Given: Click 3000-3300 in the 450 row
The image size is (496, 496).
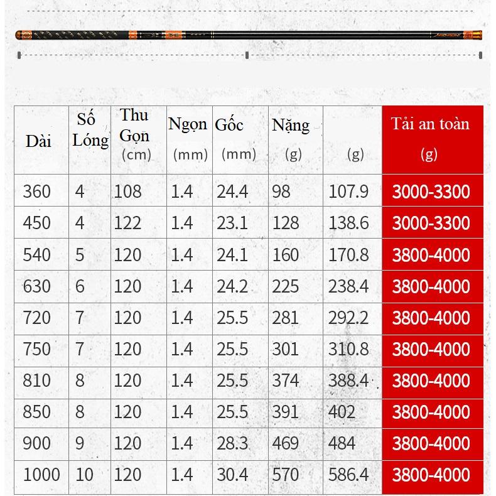Looking at the screenshot, I should (431, 223).
